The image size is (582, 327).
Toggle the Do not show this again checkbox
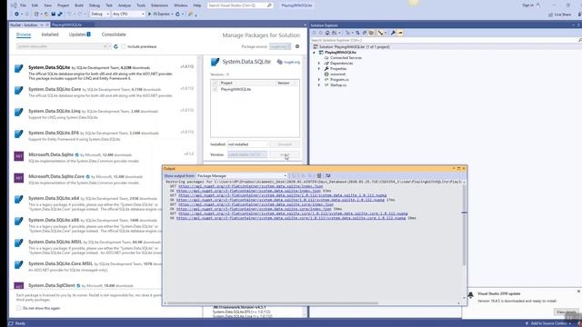19,308
